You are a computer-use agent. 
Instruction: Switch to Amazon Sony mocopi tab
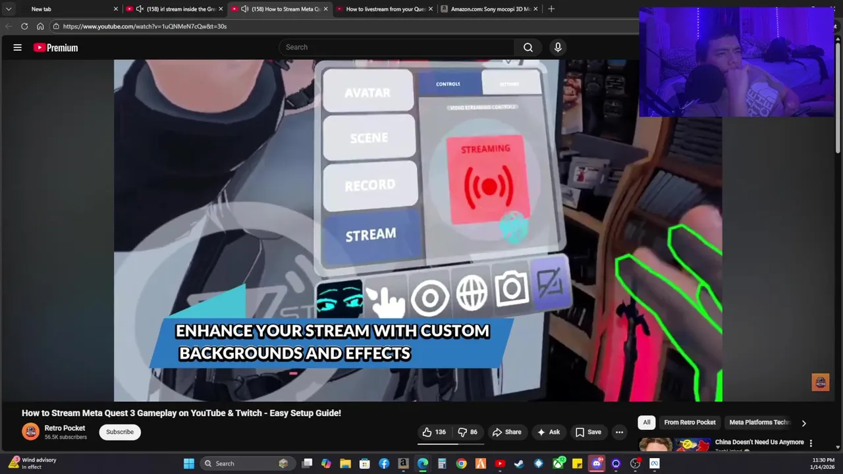[x=491, y=9]
